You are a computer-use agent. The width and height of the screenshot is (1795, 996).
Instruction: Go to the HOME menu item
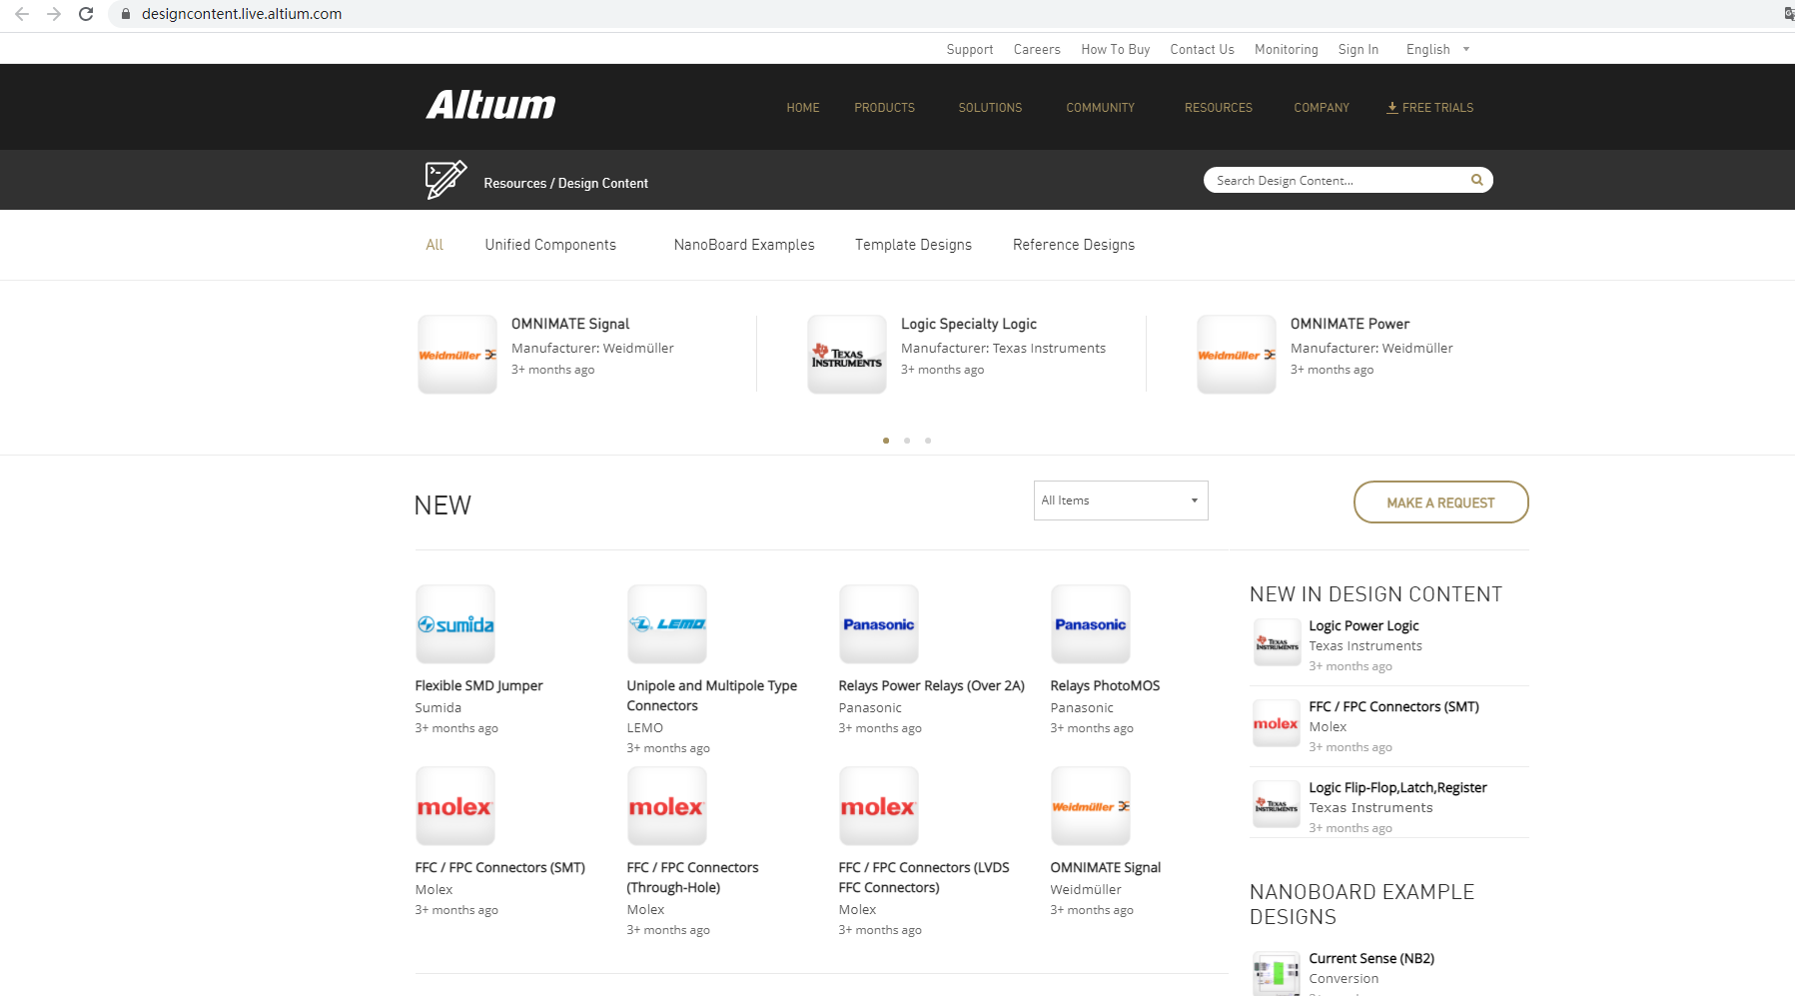click(802, 108)
